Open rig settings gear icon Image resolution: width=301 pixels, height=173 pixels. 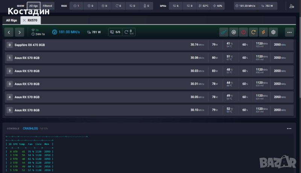274,32
